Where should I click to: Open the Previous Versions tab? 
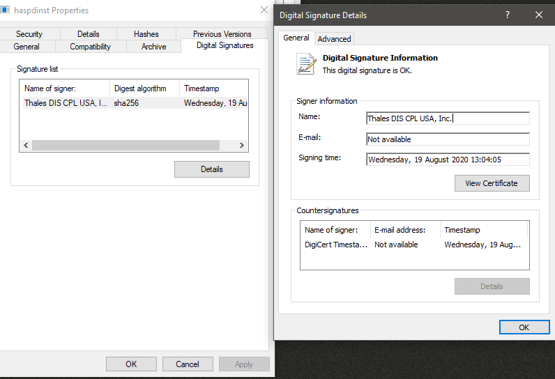pyautogui.click(x=222, y=34)
